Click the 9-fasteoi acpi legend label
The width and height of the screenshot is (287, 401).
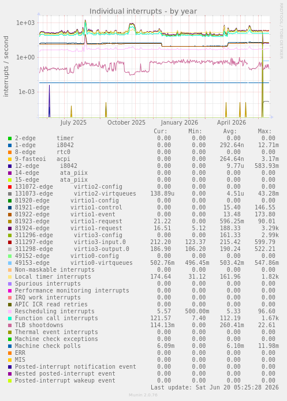43,159
